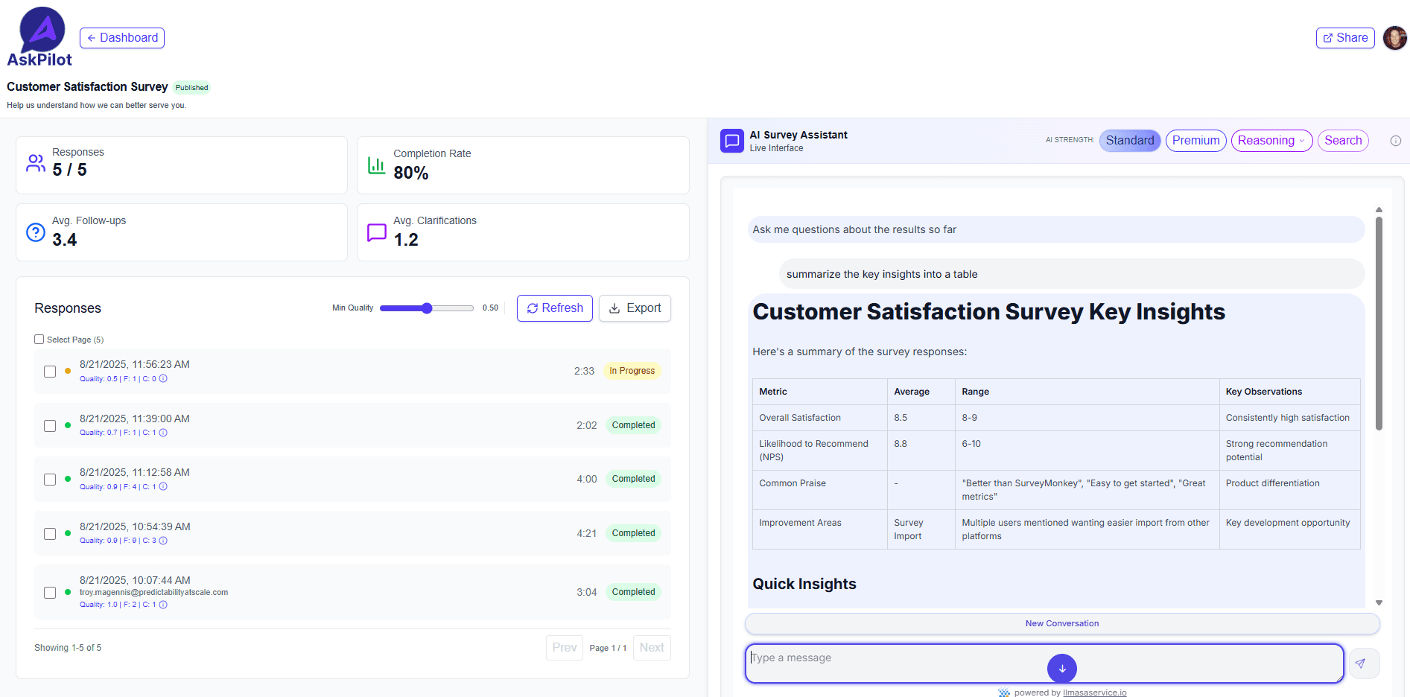Start a New Conversation
Image resolution: width=1410 pixels, height=697 pixels.
(1061, 623)
